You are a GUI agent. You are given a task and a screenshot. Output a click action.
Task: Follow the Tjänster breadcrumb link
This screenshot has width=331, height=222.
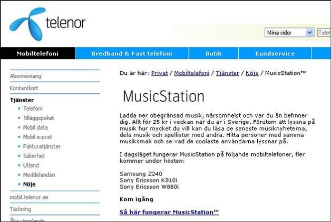227,73
